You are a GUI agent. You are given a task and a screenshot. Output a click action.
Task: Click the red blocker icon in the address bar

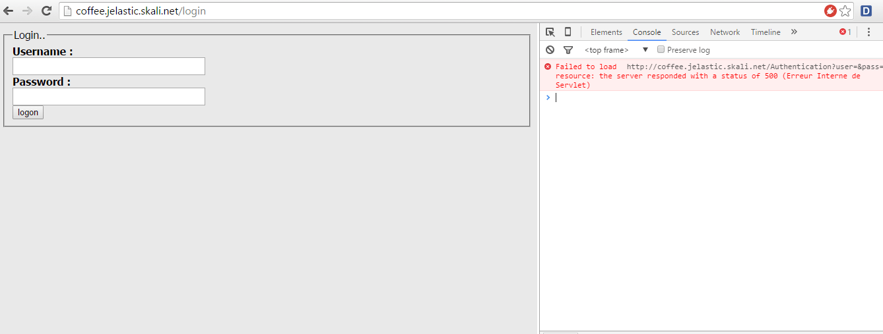coord(830,11)
